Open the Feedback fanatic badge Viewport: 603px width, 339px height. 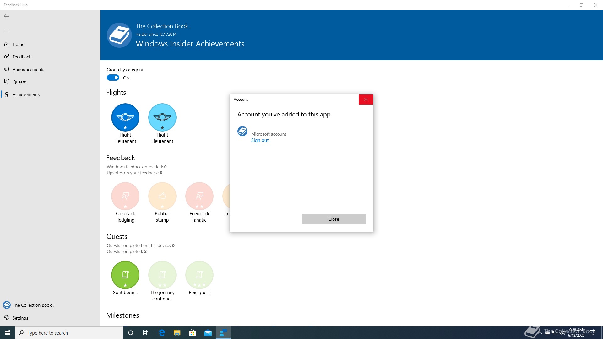[199, 196]
